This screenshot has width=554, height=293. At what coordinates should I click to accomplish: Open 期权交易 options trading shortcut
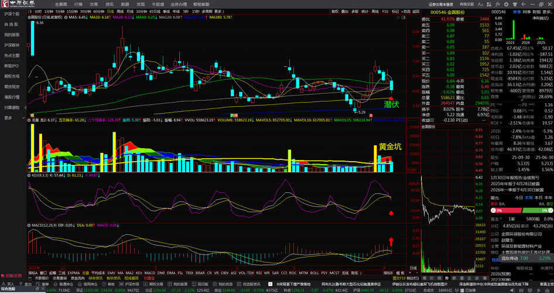153,284
